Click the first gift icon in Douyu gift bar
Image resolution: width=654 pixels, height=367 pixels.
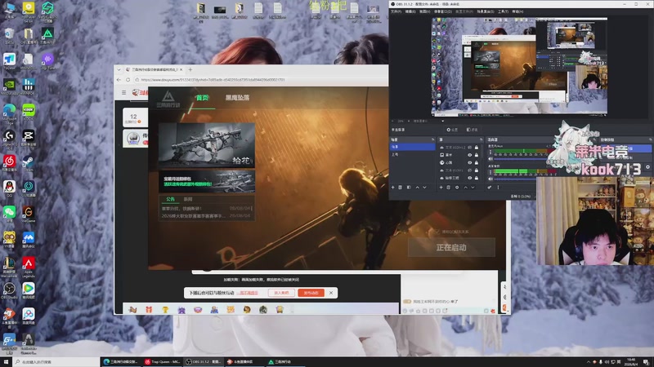tap(132, 310)
